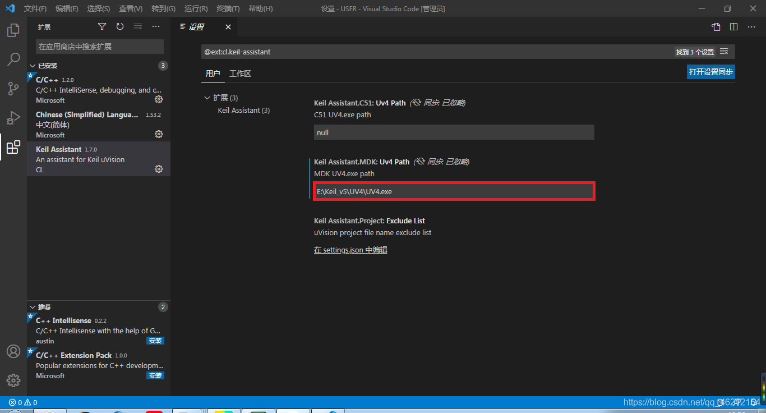The height and width of the screenshot is (413, 766).
Task: Edit the C51 Uv4 Path field
Action: tap(454, 132)
